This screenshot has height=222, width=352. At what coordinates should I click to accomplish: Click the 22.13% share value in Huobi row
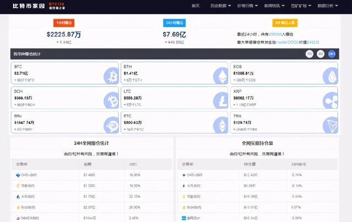(x=135, y=197)
